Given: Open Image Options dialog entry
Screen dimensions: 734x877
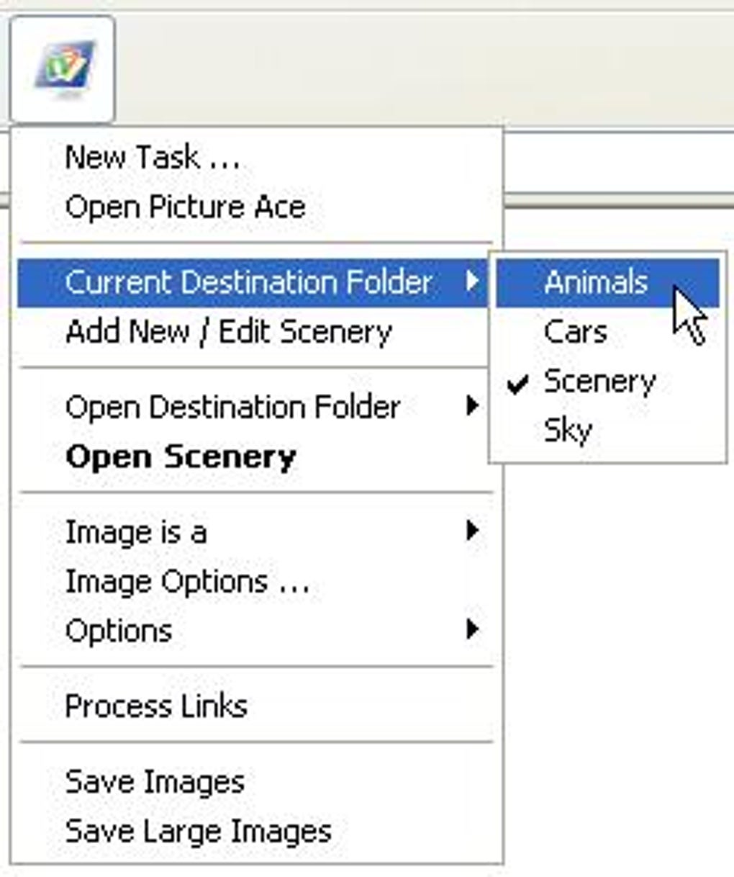Looking at the screenshot, I should tap(187, 582).
